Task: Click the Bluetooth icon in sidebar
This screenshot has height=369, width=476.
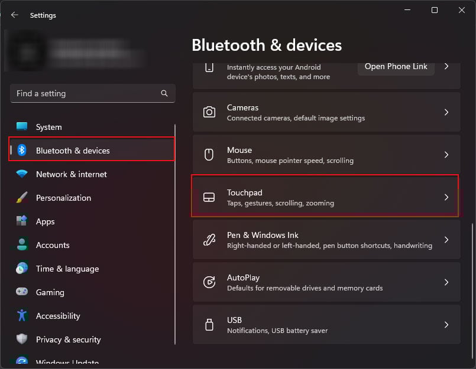Action: [22, 151]
